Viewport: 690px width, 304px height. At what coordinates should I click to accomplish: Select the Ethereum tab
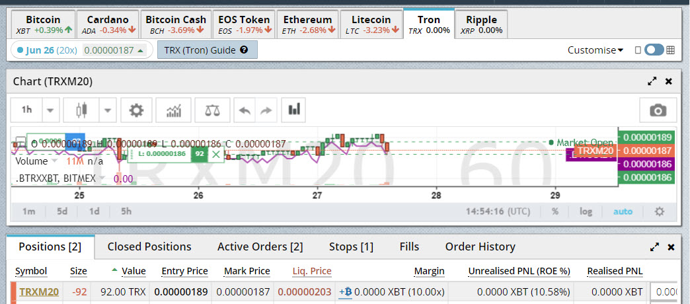[307, 24]
